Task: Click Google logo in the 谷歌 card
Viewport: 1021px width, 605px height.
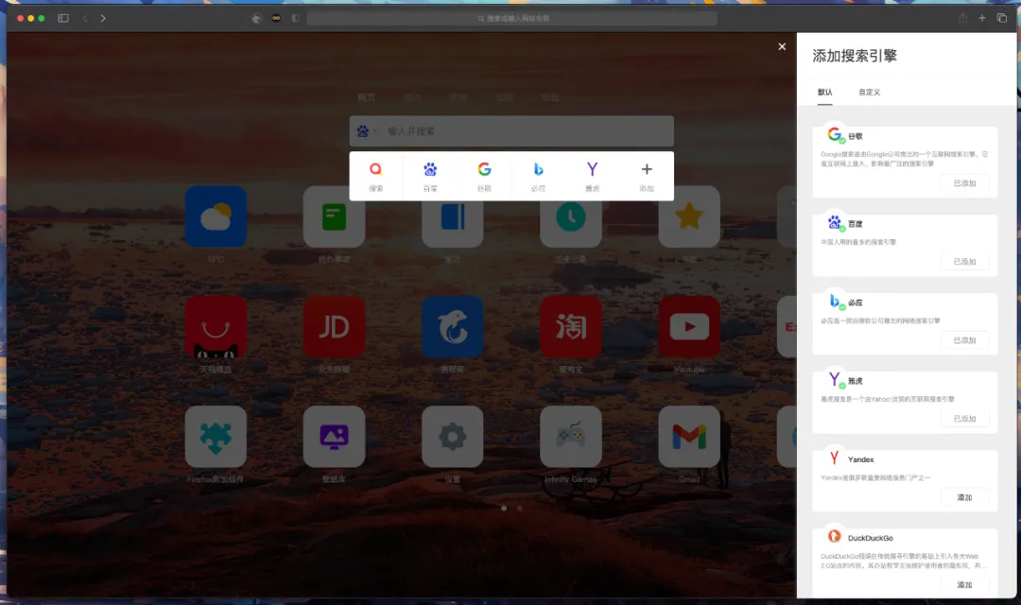Action: click(x=834, y=135)
